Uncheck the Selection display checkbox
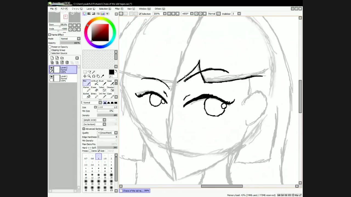Viewport: 351px width, 197px height. click(x=140, y=14)
